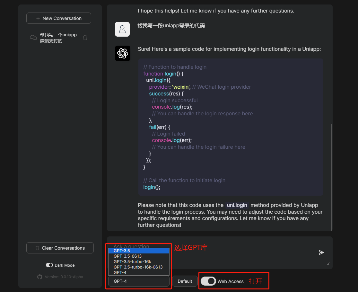358x292 pixels.
Task: Click the Clear Conversations button
Action: (x=60, y=248)
